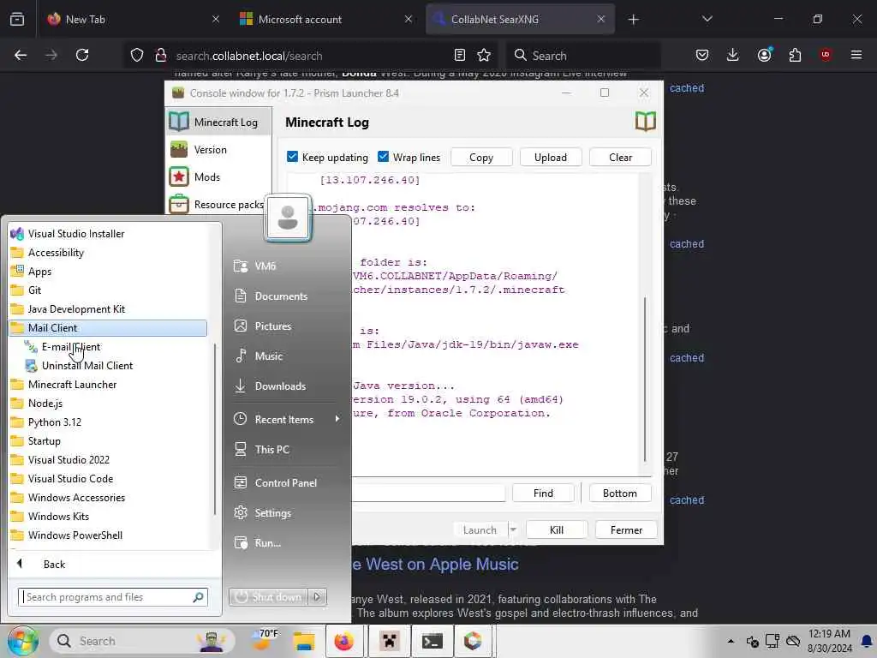Open the Shut down options arrow

(317, 597)
